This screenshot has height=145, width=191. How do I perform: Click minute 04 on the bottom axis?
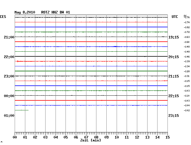point(56,137)
